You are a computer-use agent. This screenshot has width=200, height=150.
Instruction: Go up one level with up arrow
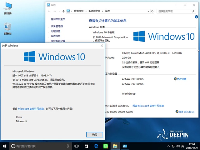point(63,11)
